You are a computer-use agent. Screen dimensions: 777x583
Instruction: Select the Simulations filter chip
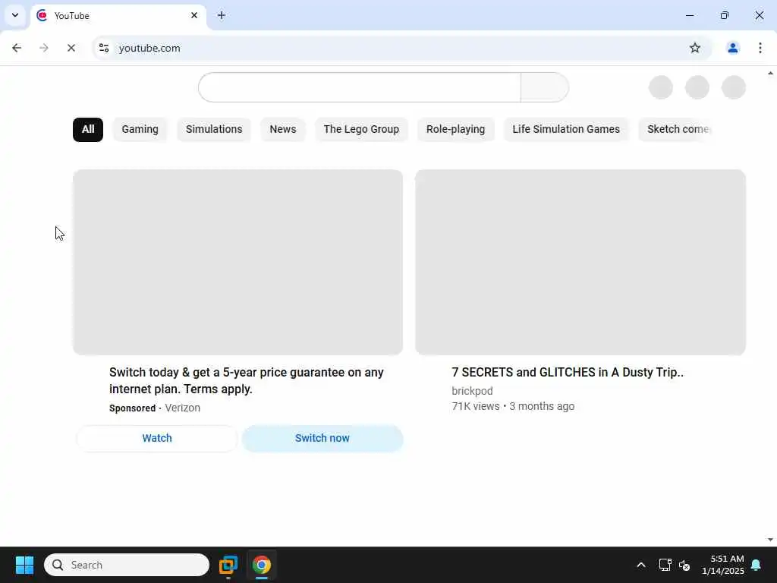click(x=214, y=129)
